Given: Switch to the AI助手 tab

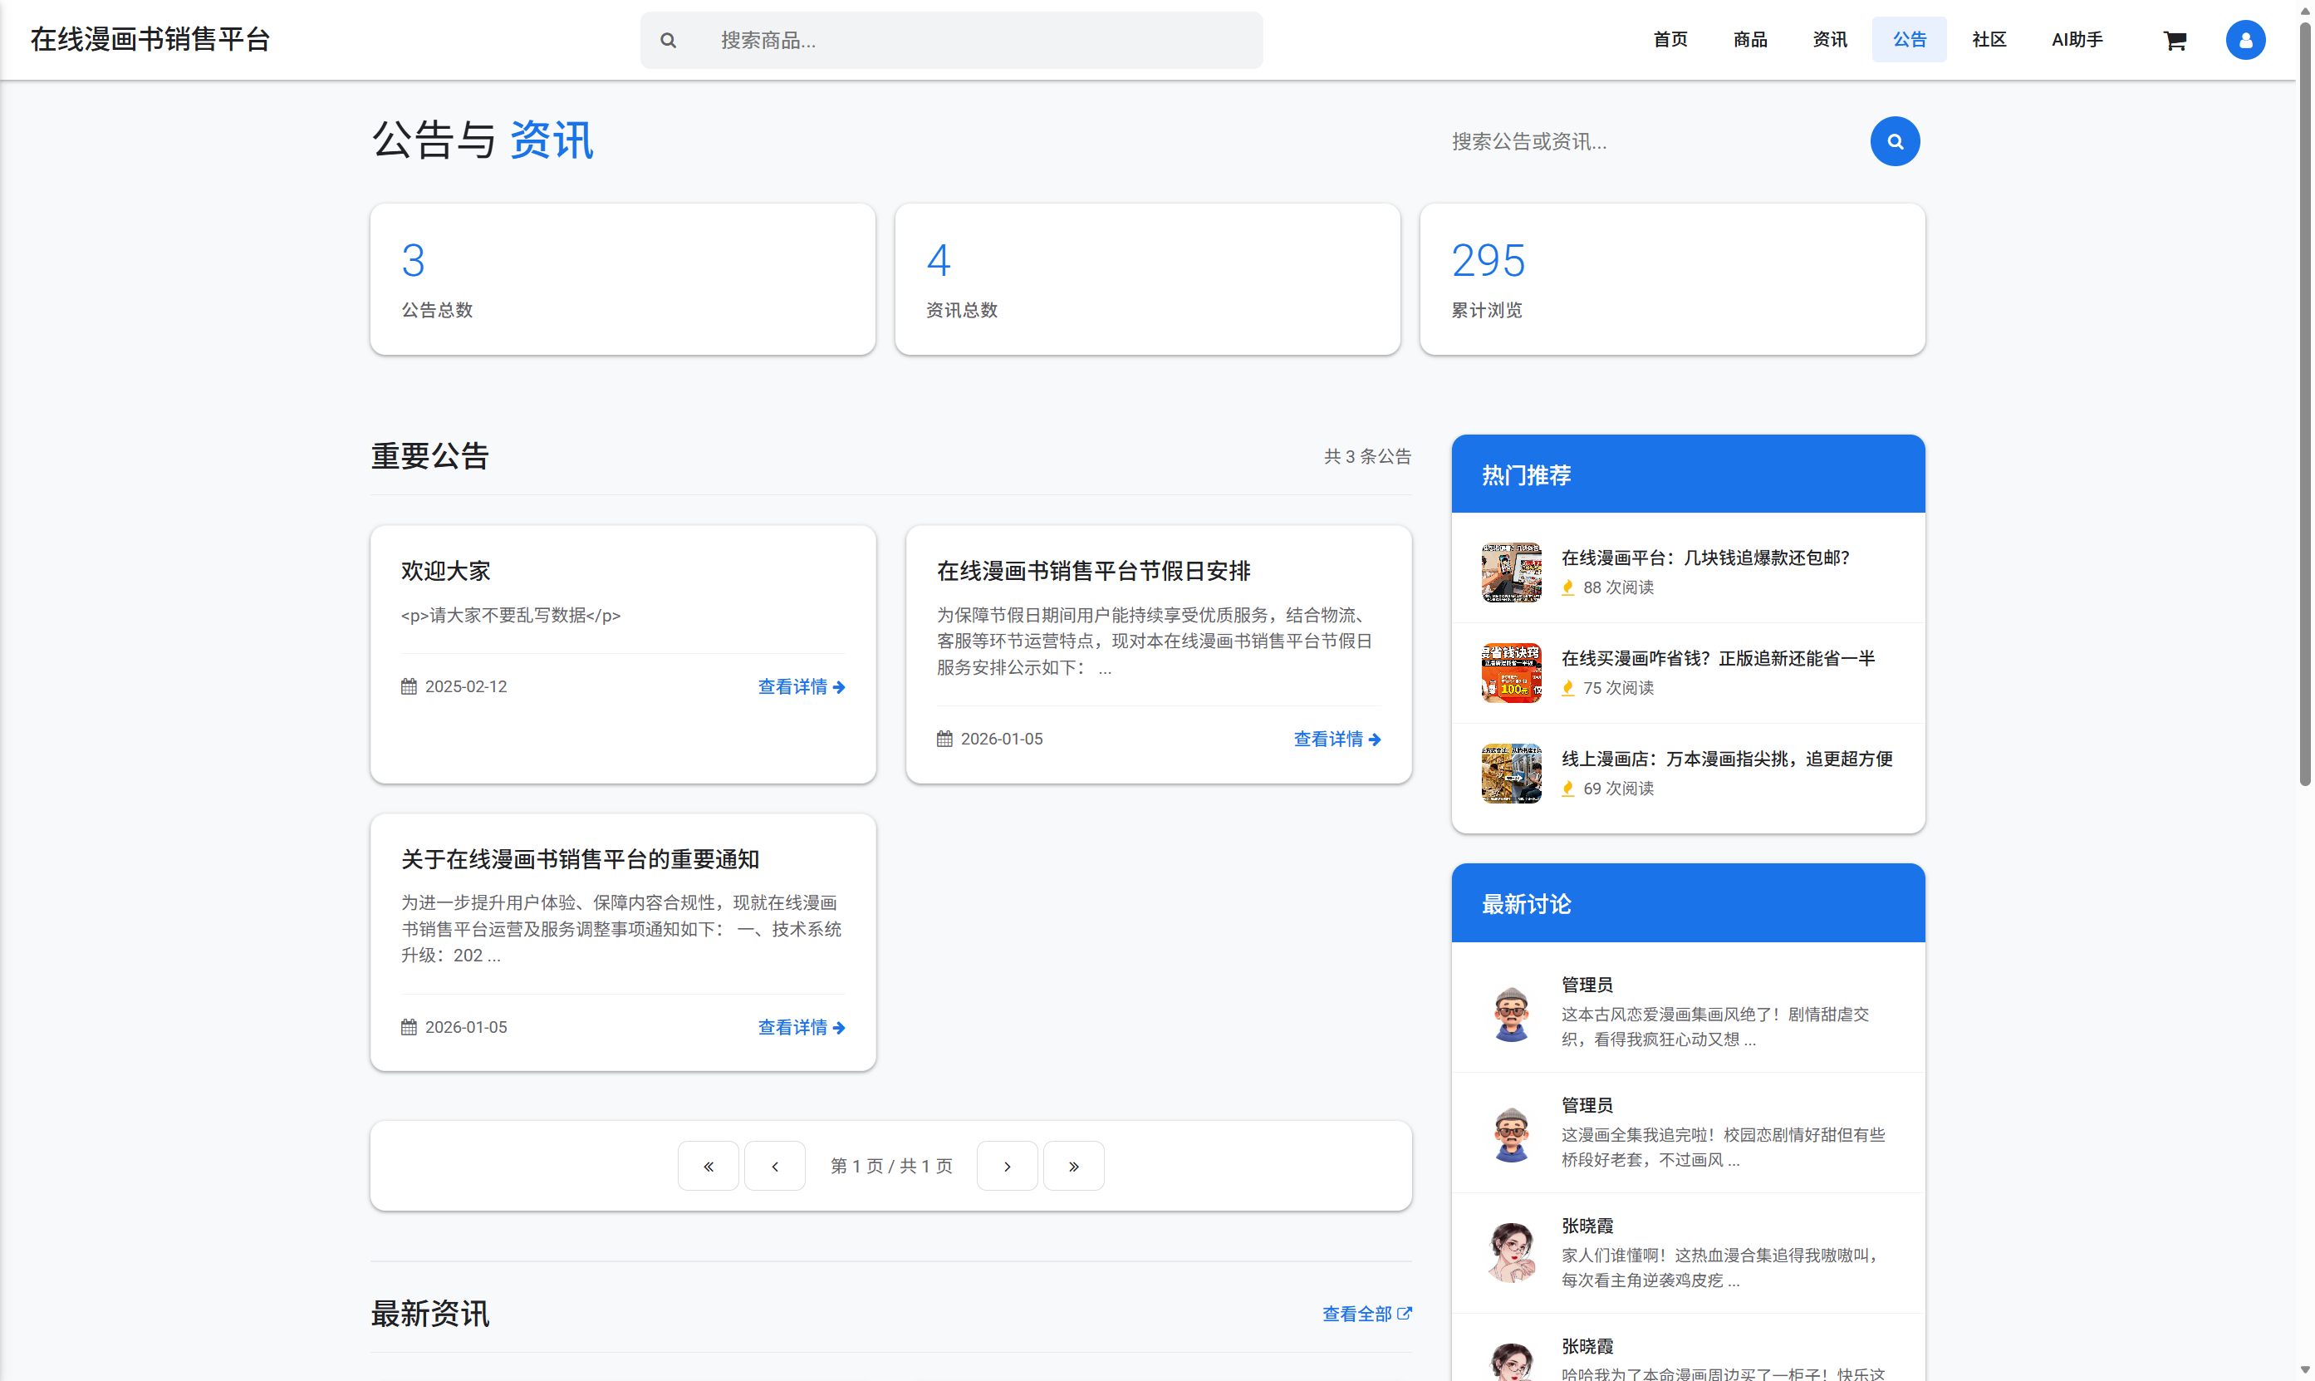Looking at the screenshot, I should [x=2077, y=40].
